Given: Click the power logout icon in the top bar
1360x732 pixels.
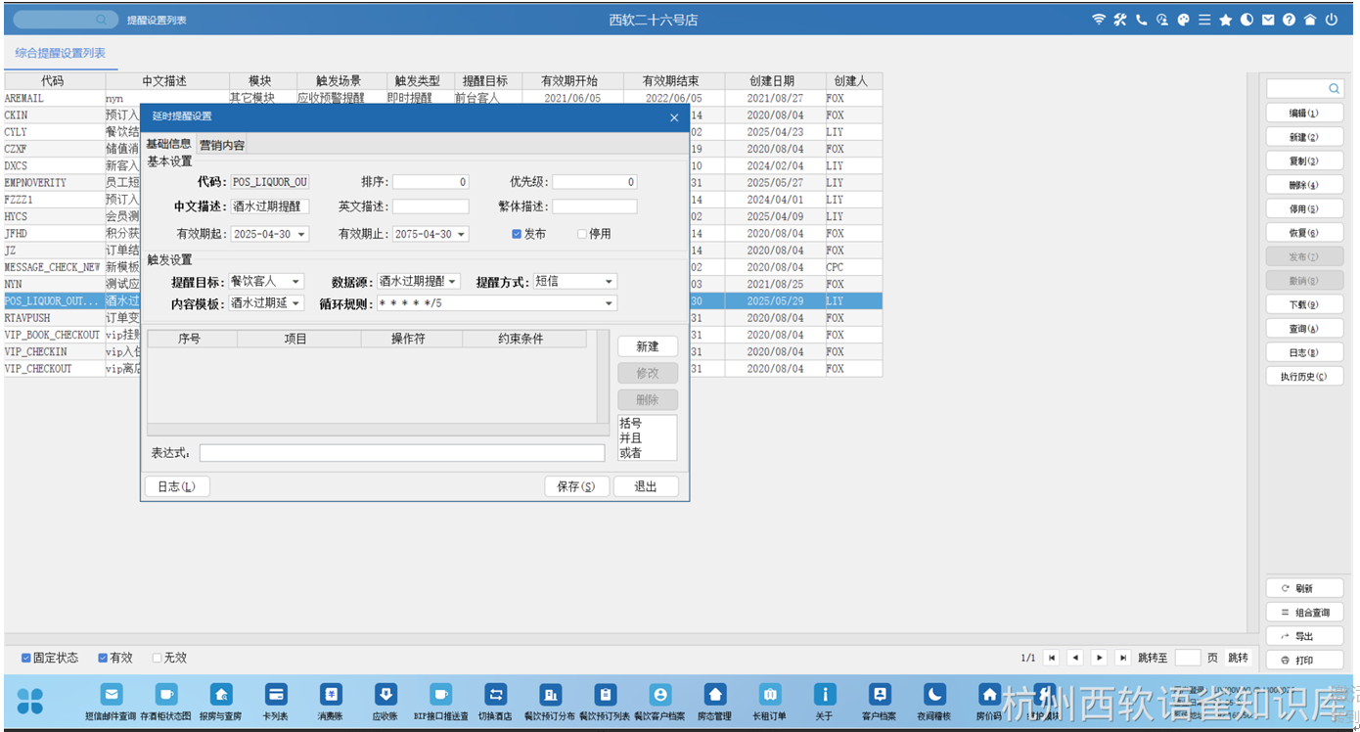Looking at the screenshot, I should tap(1332, 20).
